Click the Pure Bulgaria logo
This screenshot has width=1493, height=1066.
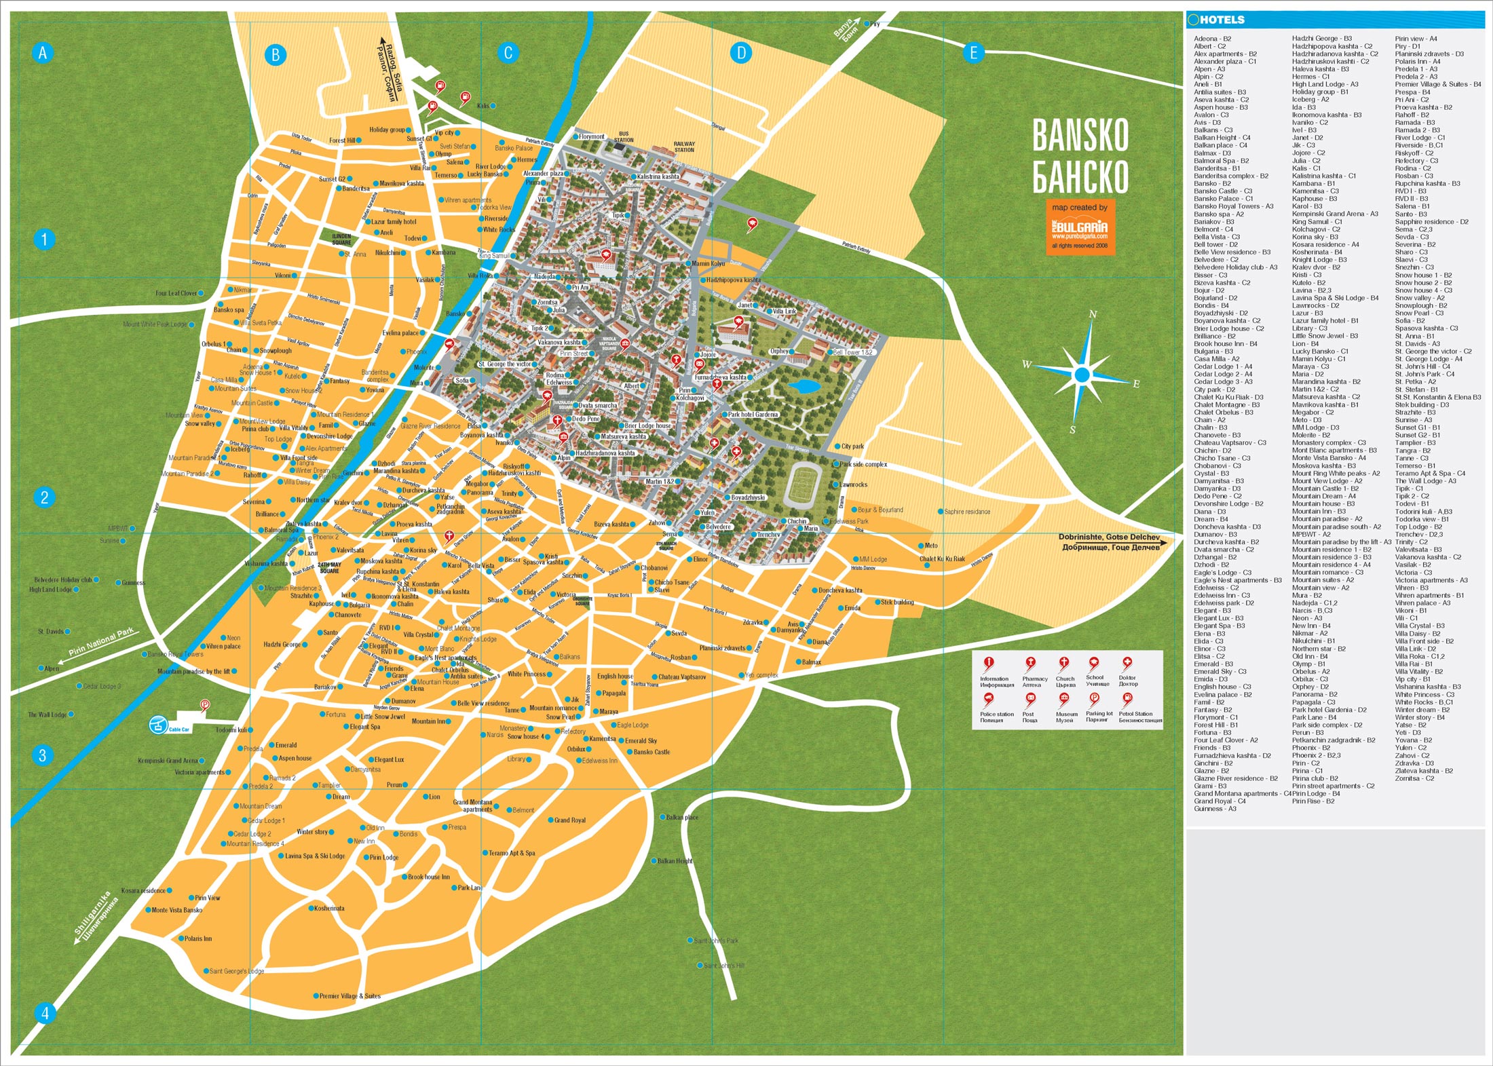1080,227
